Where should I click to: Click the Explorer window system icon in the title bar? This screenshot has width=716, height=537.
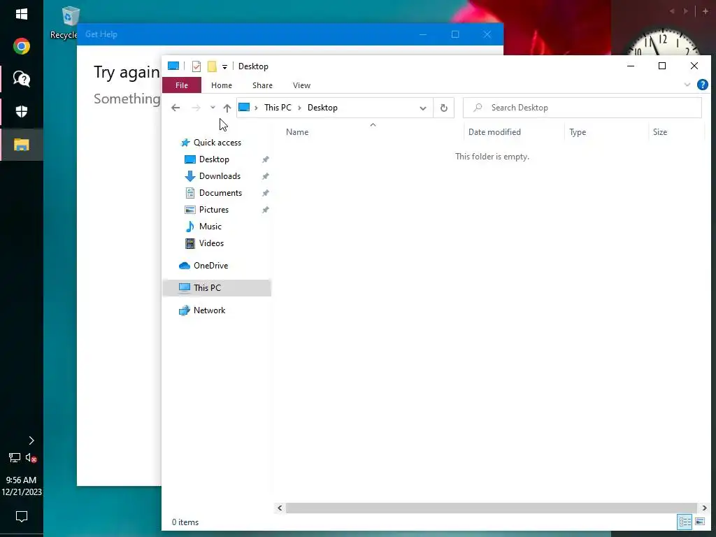point(173,66)
